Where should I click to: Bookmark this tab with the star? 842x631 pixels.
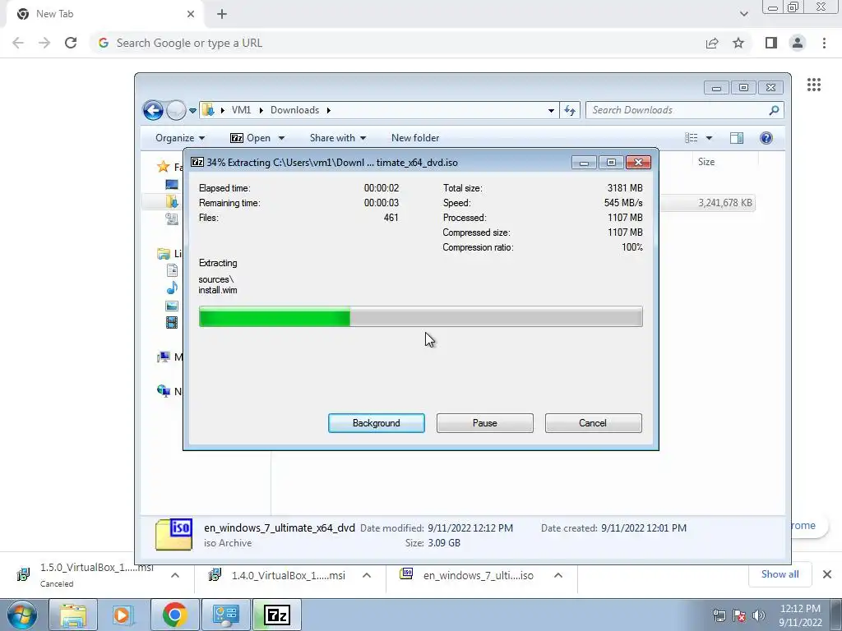coord(738,43)
